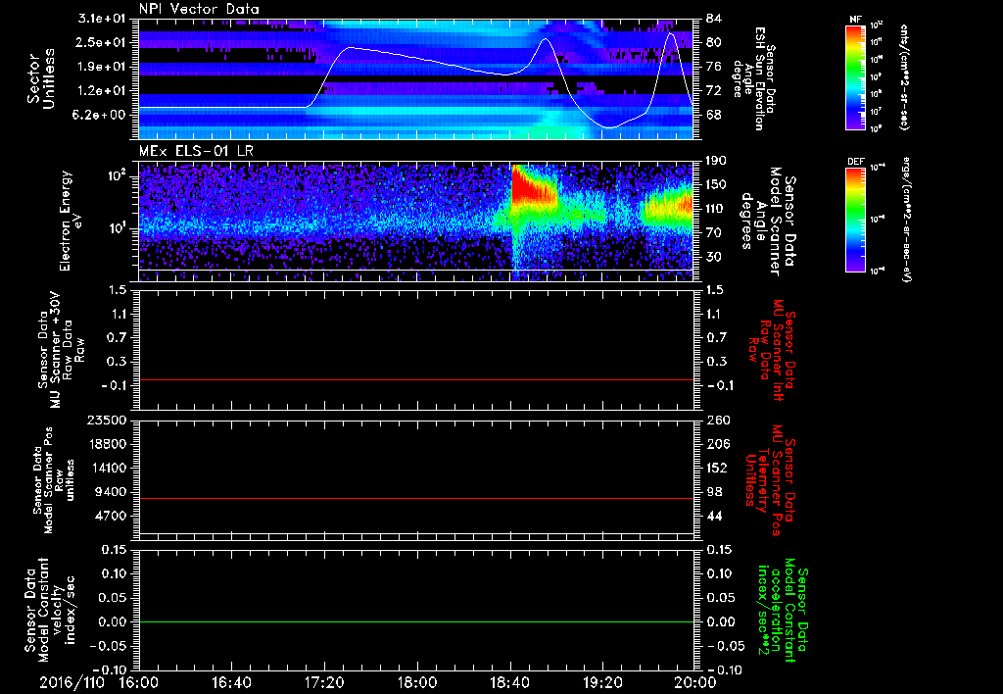Click the 4700 scanner position tick label
The image size is (1003, 694).
[x=112, y=516]
